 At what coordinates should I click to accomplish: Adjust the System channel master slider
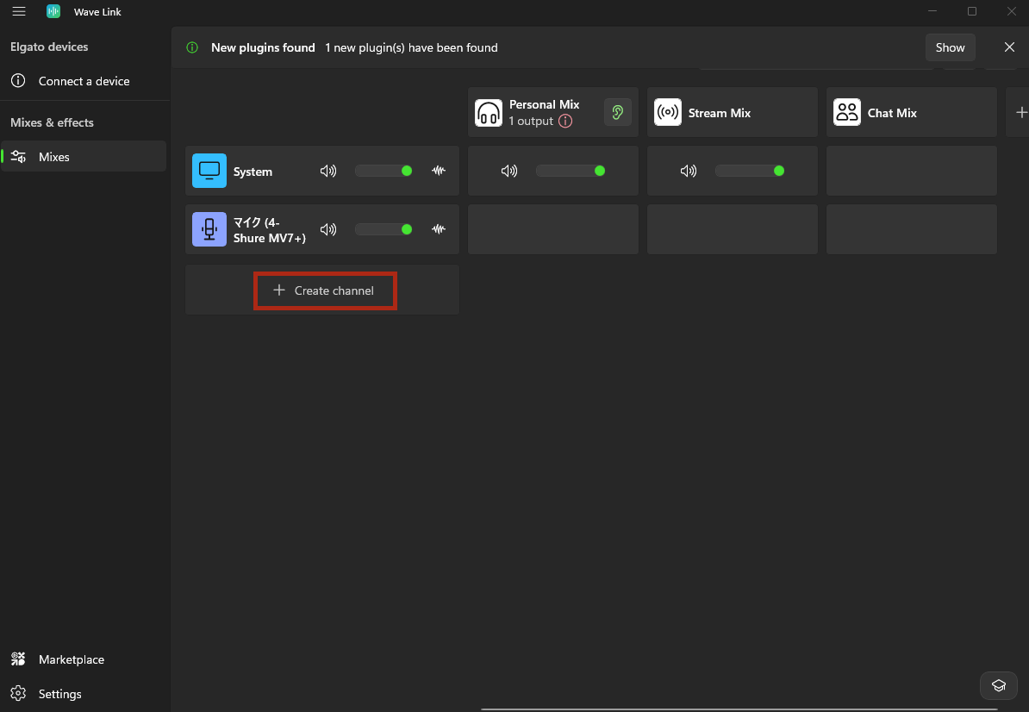coord(384,171)
